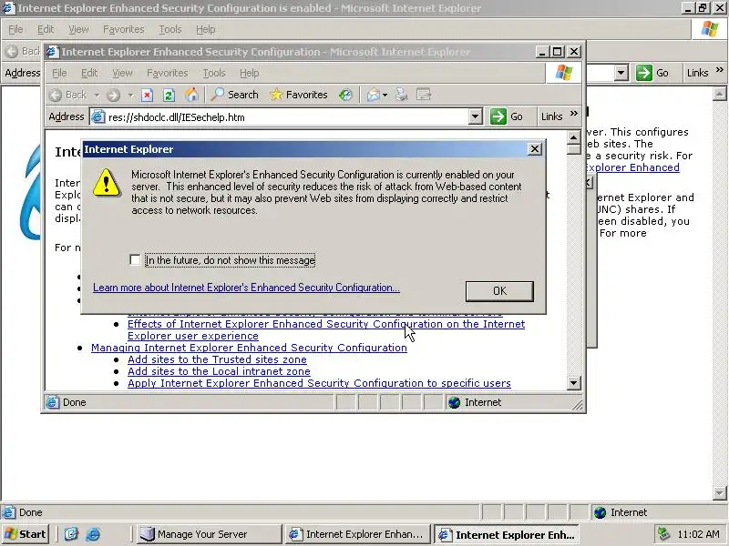Close the Internet Explorer warning dialog

[x=535, y=149]
